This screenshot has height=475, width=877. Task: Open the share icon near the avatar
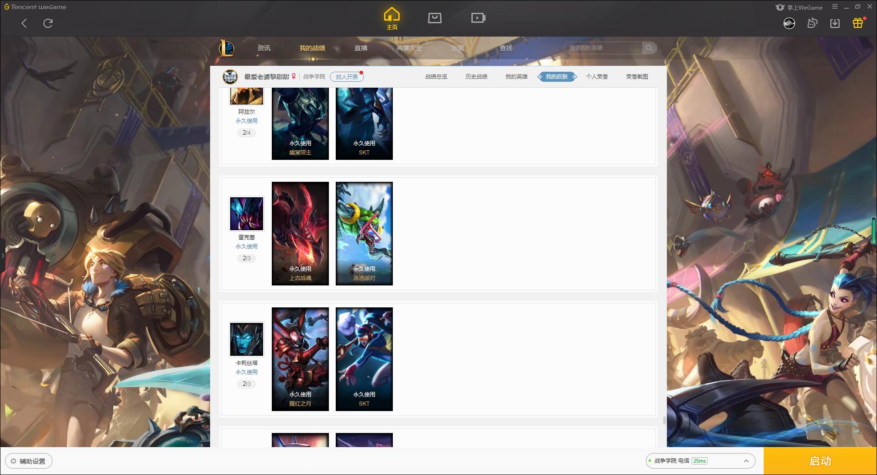[812, 23]
